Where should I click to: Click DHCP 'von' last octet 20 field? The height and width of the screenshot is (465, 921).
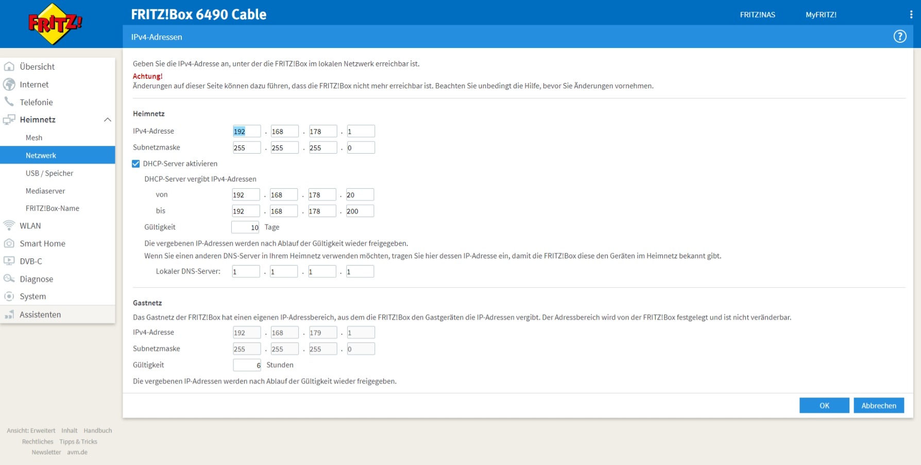[x=360, y=195]
